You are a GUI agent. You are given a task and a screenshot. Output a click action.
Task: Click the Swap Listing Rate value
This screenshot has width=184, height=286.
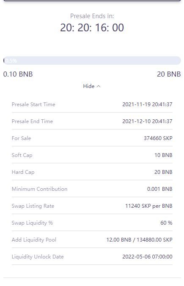click(x=149, y=206)
